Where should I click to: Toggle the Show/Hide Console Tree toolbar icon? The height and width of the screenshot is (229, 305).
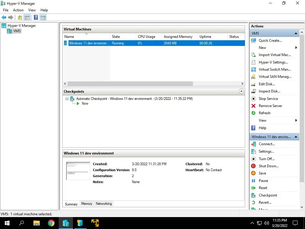click(27, 18)
